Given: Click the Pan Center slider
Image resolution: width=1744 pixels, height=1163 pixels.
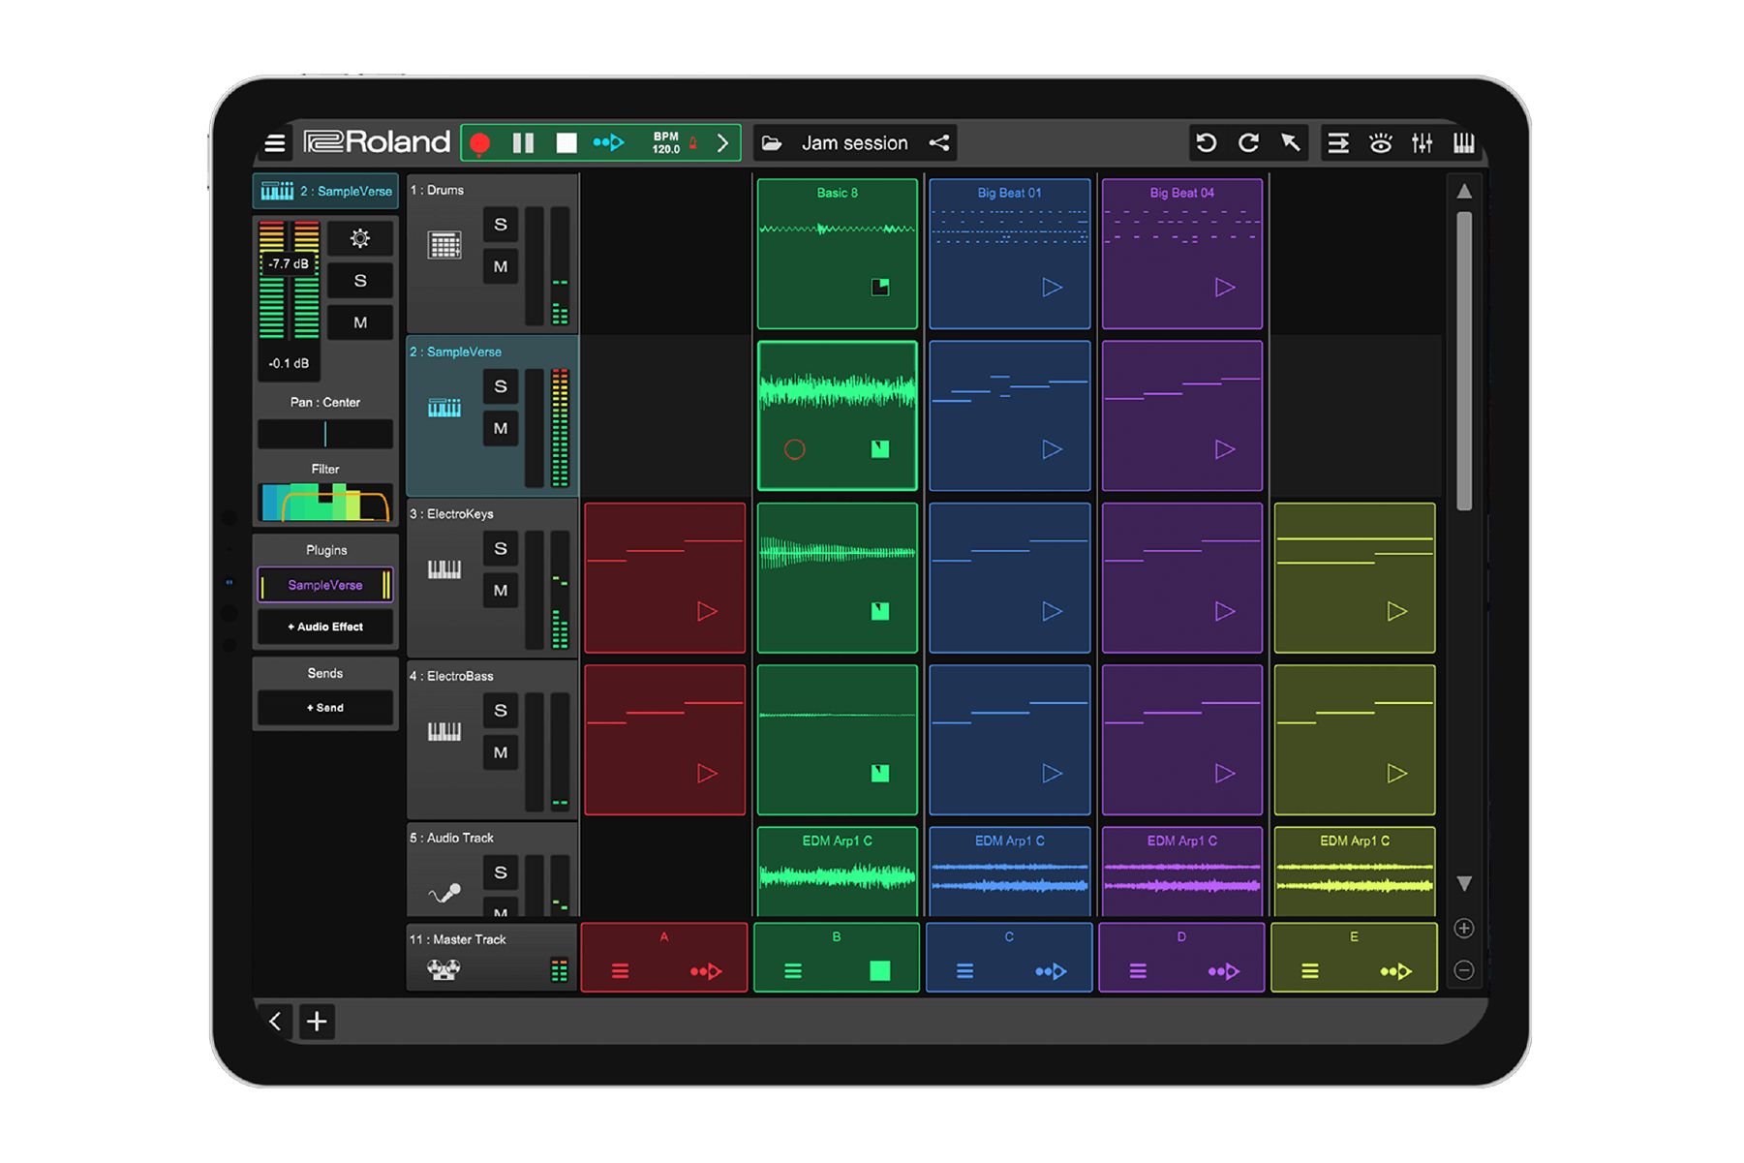Looking at the screenshot, I should pyautogui.click(x=324, y=434).
